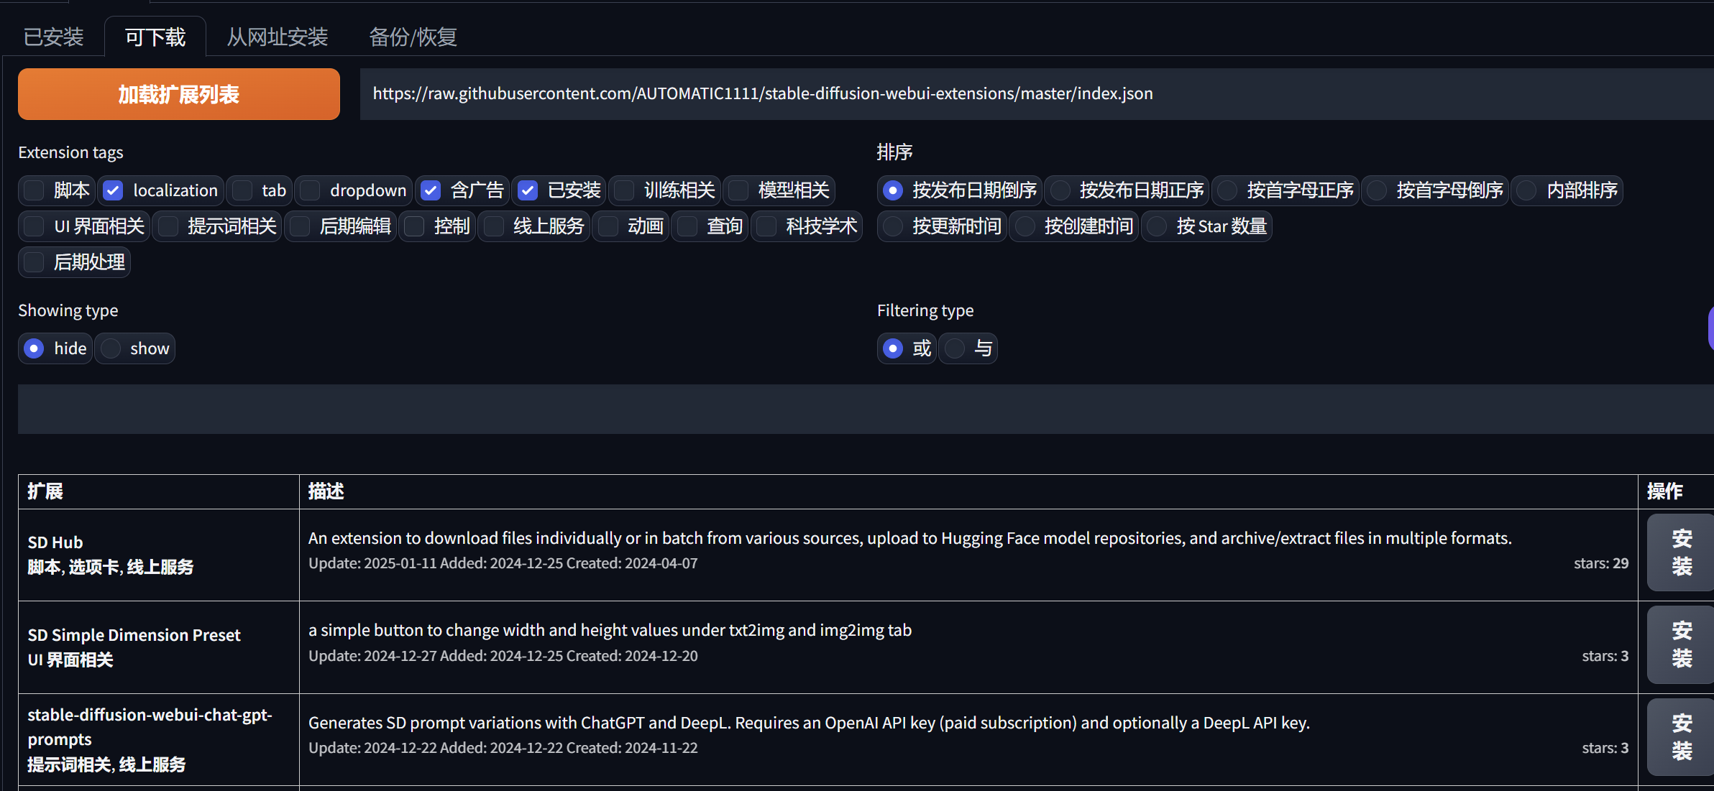
Task: Enable the 脚本 tag filter
Action: click(x=33, y=190)
